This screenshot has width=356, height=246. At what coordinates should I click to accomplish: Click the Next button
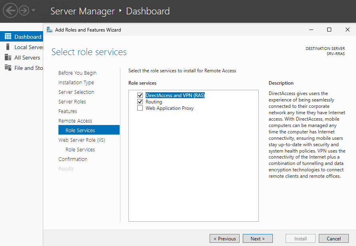tap(258, 239)
